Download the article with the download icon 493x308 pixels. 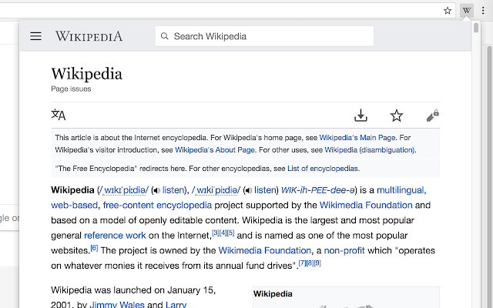(x=361, y=115)
